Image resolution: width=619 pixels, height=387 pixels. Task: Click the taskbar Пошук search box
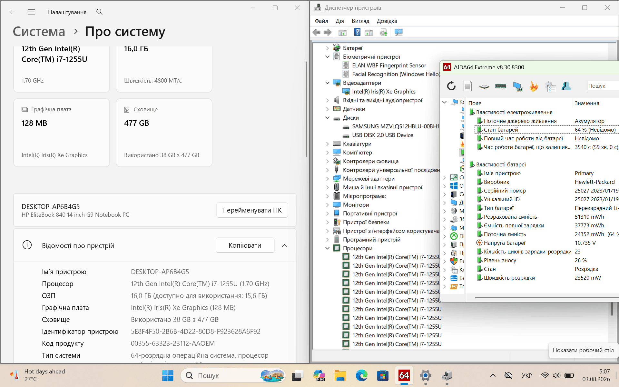[x=233, y=375]
